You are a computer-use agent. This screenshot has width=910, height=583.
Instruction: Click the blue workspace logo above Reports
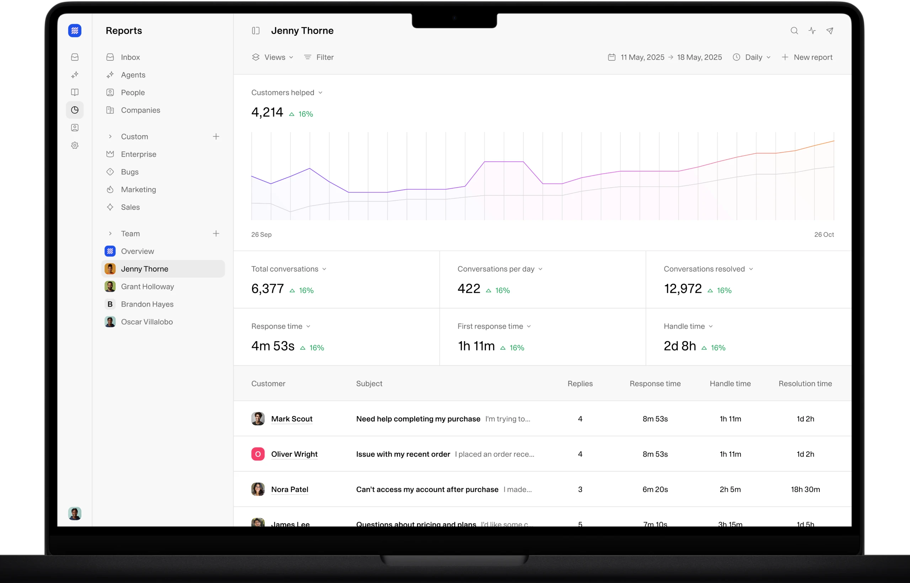pyautogui.click(x=75, y=31)
